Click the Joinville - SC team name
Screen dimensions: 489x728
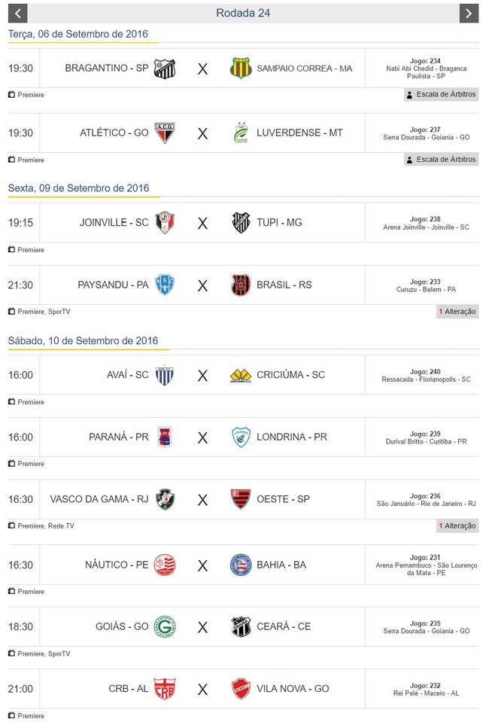click(114, 223)
